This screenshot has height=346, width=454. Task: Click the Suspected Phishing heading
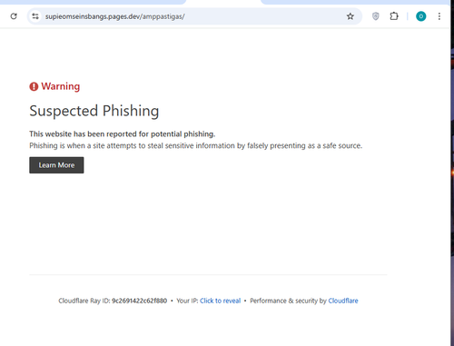pos(94,111)
